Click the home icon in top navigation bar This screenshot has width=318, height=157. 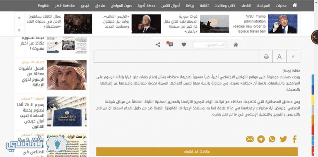(294, 5)
